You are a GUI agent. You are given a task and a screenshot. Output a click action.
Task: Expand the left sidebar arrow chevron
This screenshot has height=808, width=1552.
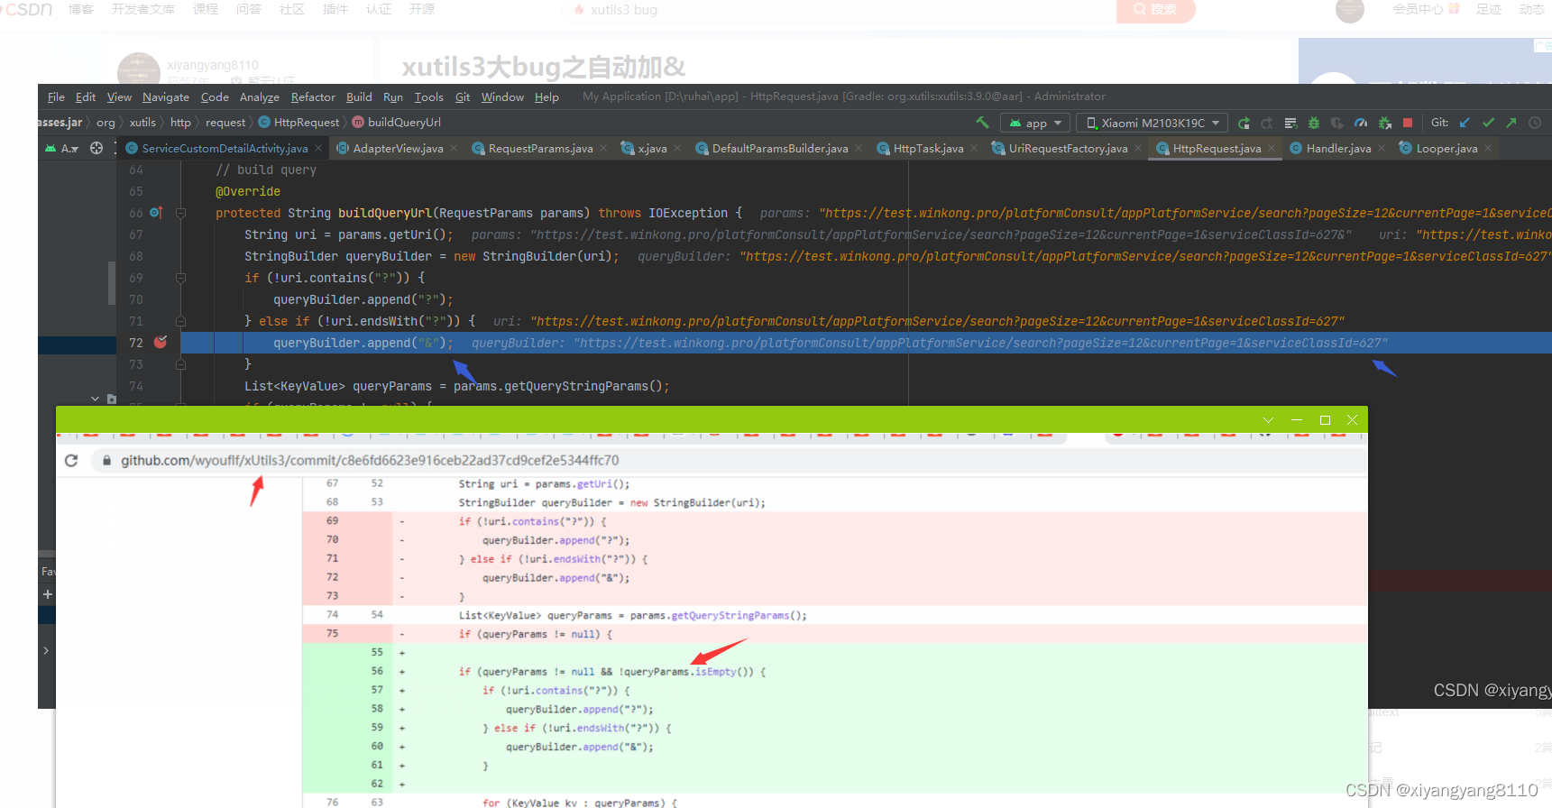(x=46, y=650)
